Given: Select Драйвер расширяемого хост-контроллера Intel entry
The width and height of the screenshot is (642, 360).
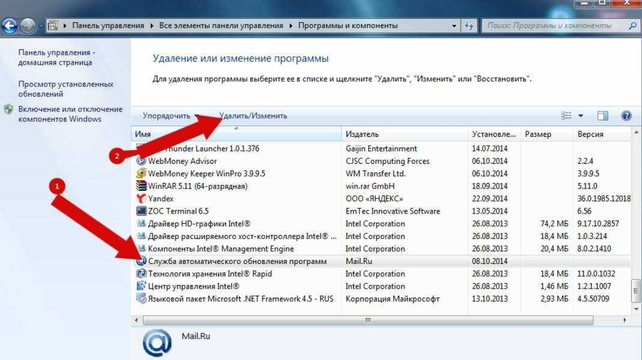Looking at the screenshot, I should [x=243, y=236].
